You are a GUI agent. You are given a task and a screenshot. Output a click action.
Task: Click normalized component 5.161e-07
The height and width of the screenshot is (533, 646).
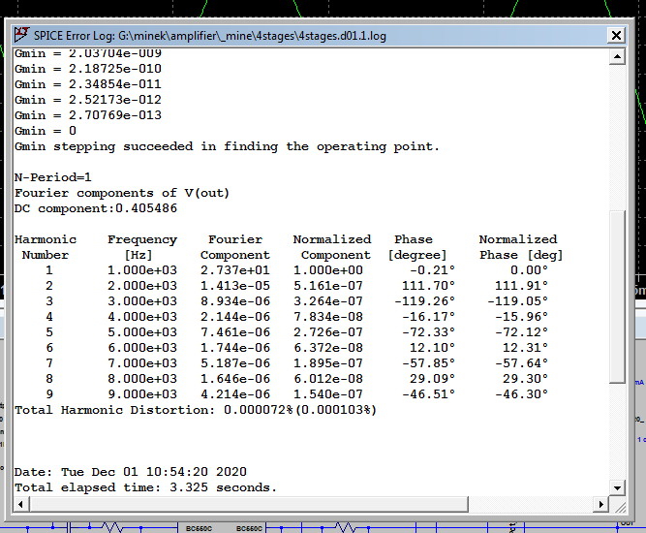point(328,286)
